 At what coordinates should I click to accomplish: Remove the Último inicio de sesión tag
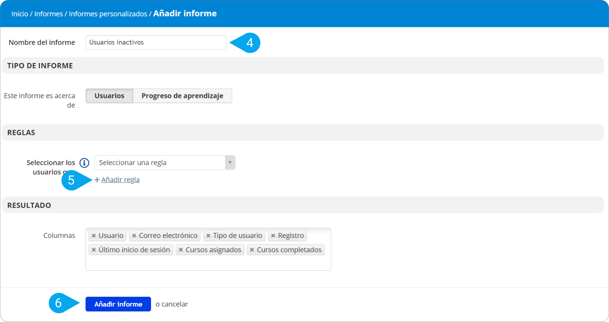coord(94,250)
